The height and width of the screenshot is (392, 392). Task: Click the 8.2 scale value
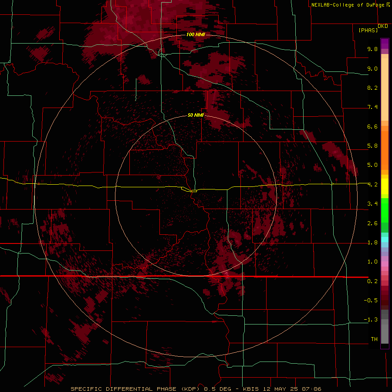pyautogui.click(x=372, y=88)
